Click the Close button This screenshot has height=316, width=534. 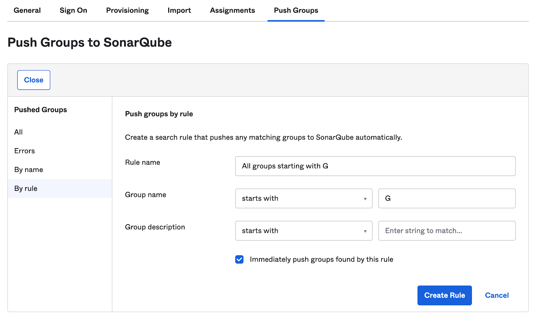(33, 80)
